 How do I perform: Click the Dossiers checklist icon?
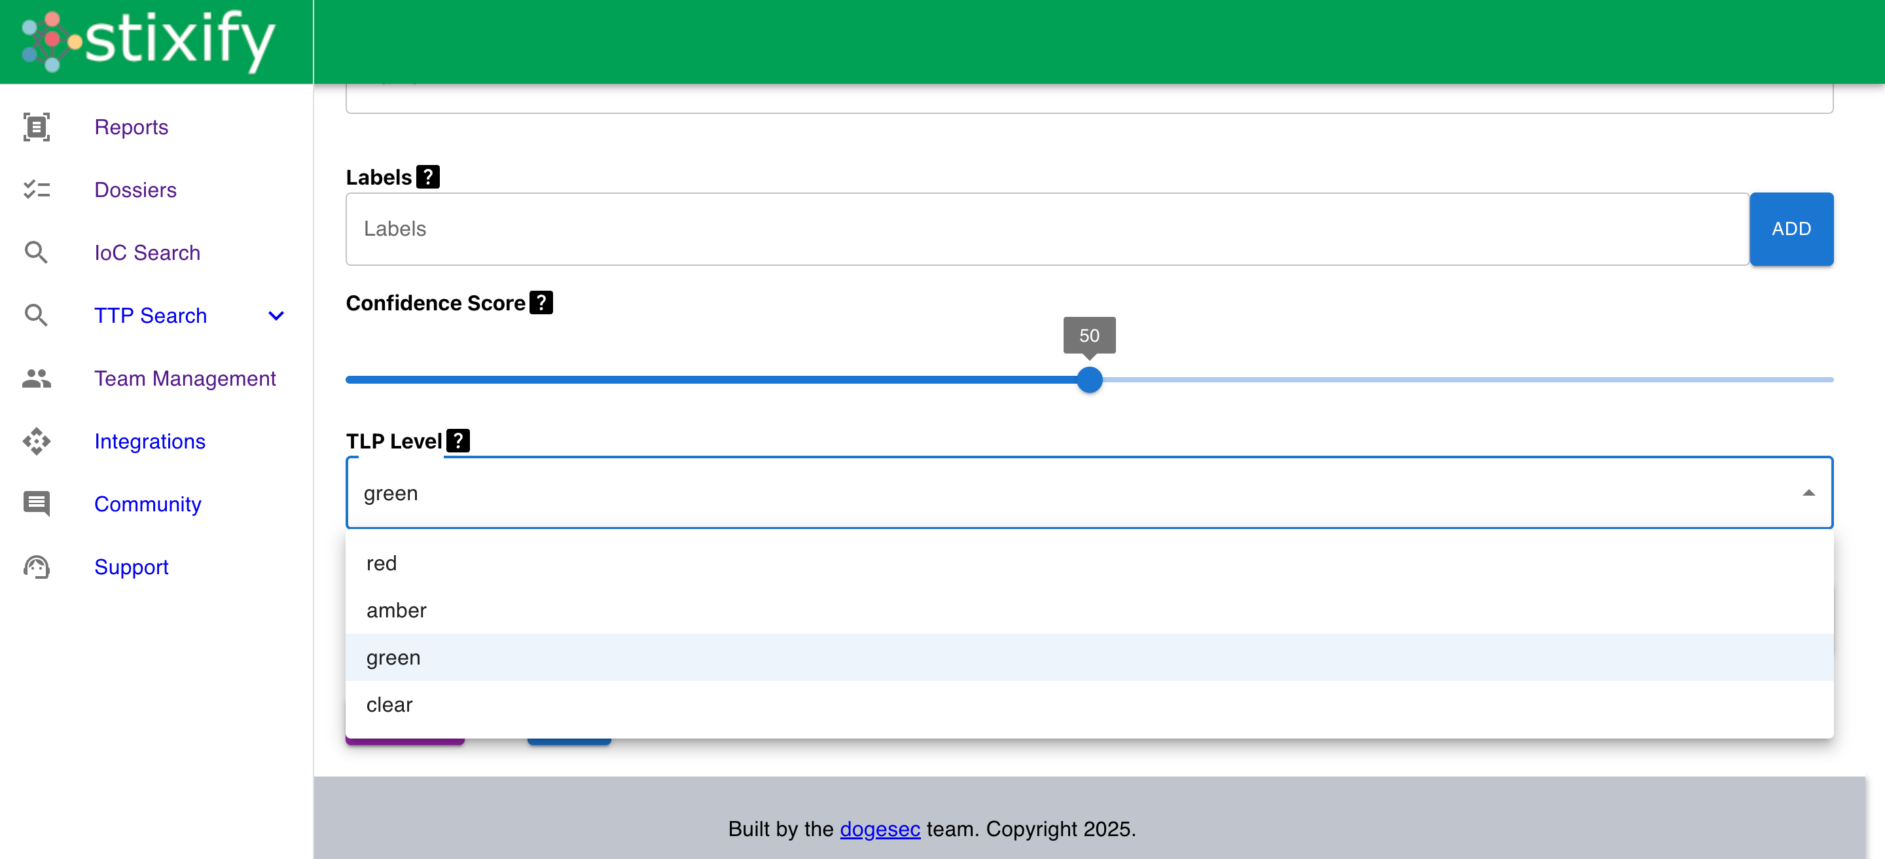click(x=36, y=189)
